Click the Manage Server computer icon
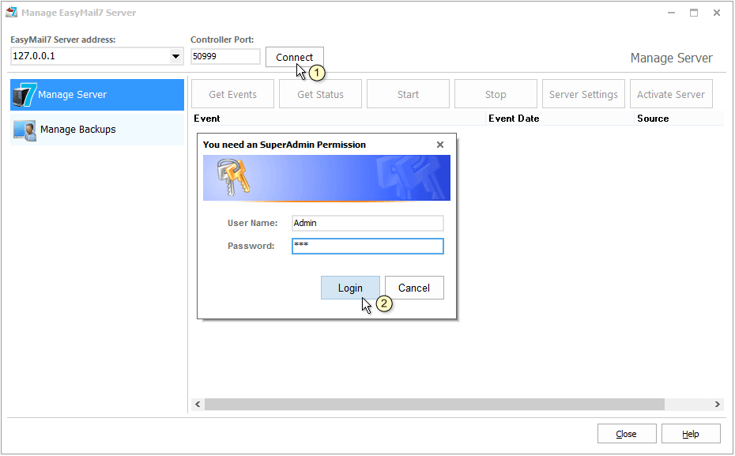Viewport: 735px width, 456px height. tap(24, 95)
